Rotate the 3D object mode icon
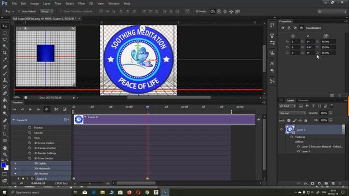Viewport: 349px width, 196px height. coord(213,11)
